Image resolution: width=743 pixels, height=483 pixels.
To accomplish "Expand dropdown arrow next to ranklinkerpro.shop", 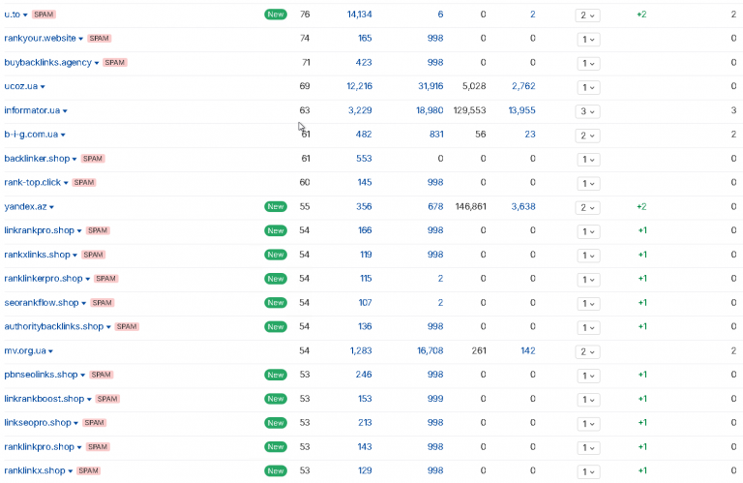I will click(88, 279).
